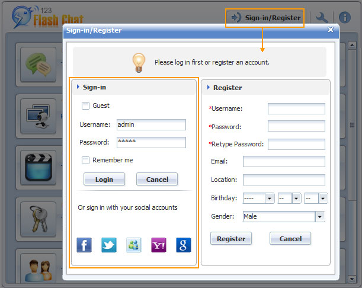Enable the Remember me checkbox
The width and height of the screenshot is (362, 288).
tap(85, 160)
